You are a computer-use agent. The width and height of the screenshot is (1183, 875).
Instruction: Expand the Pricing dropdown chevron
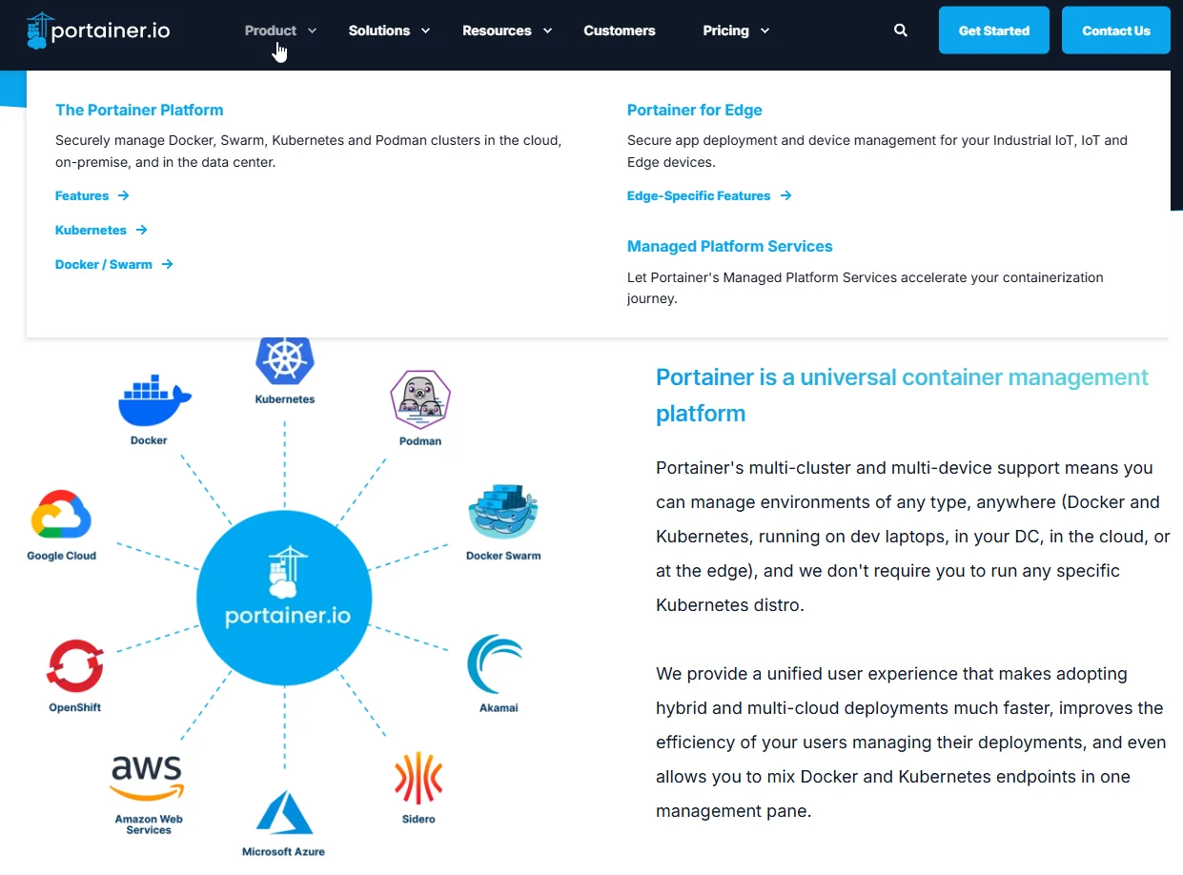pos(765,31)
